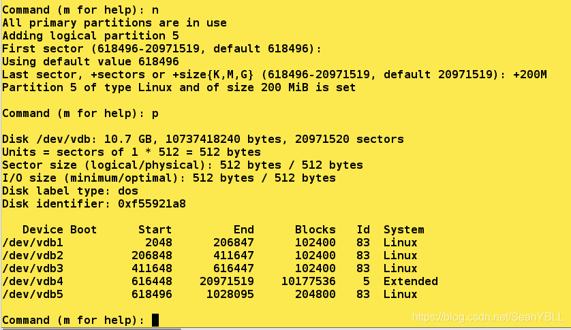Click the "Device" column header

point(43,229)
